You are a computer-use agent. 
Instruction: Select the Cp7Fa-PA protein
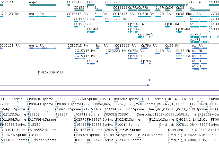coord(133,53)
